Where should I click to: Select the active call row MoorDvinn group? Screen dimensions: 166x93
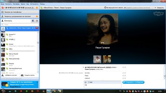tap(20, 29)
